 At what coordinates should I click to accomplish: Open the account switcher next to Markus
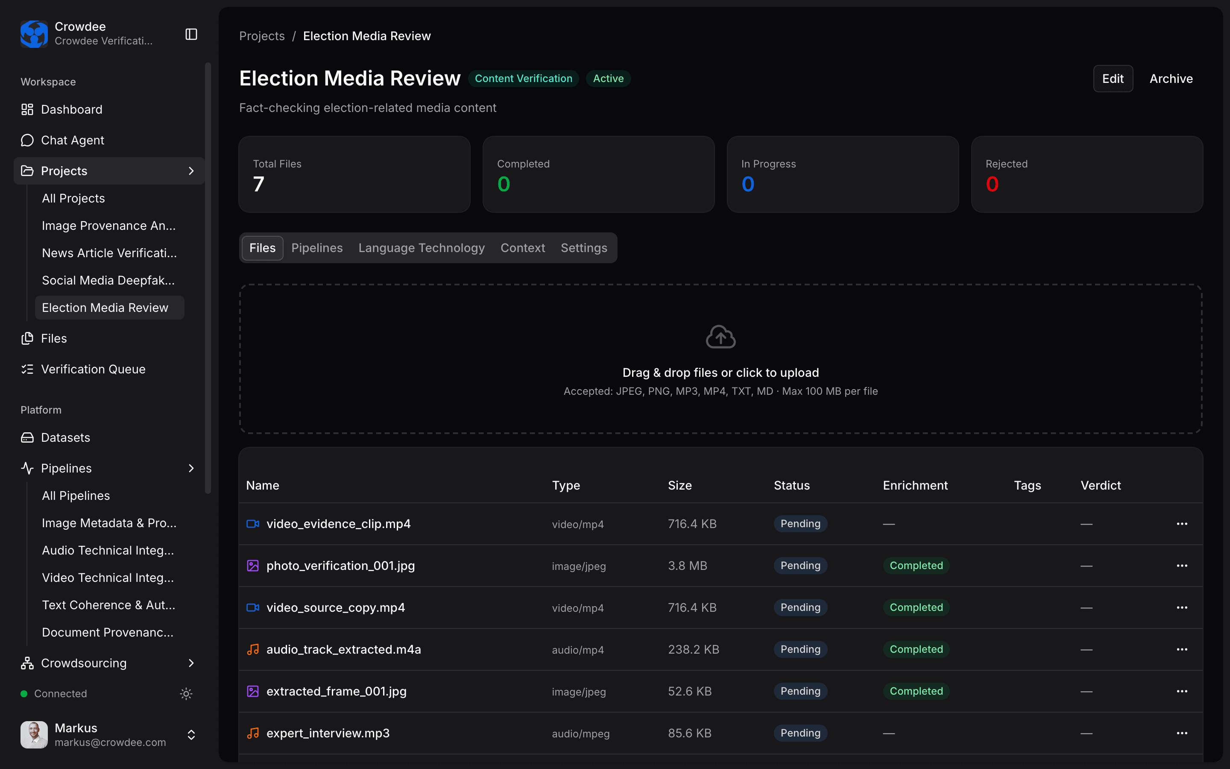191,735
